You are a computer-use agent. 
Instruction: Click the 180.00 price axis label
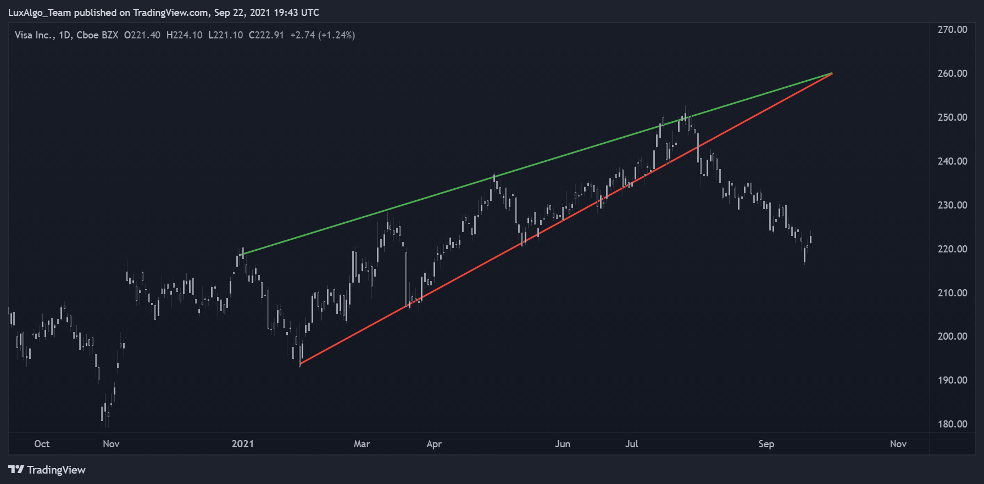coord(952,424)
